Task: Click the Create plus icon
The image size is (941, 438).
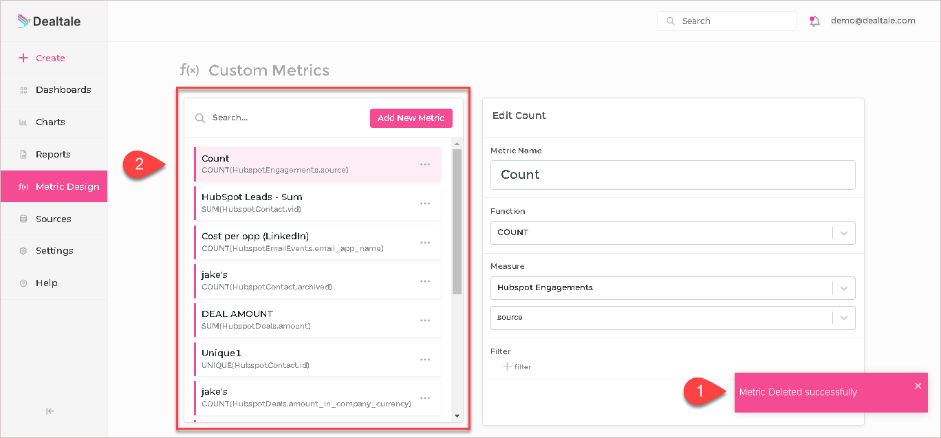Action: tap(23, 58)
